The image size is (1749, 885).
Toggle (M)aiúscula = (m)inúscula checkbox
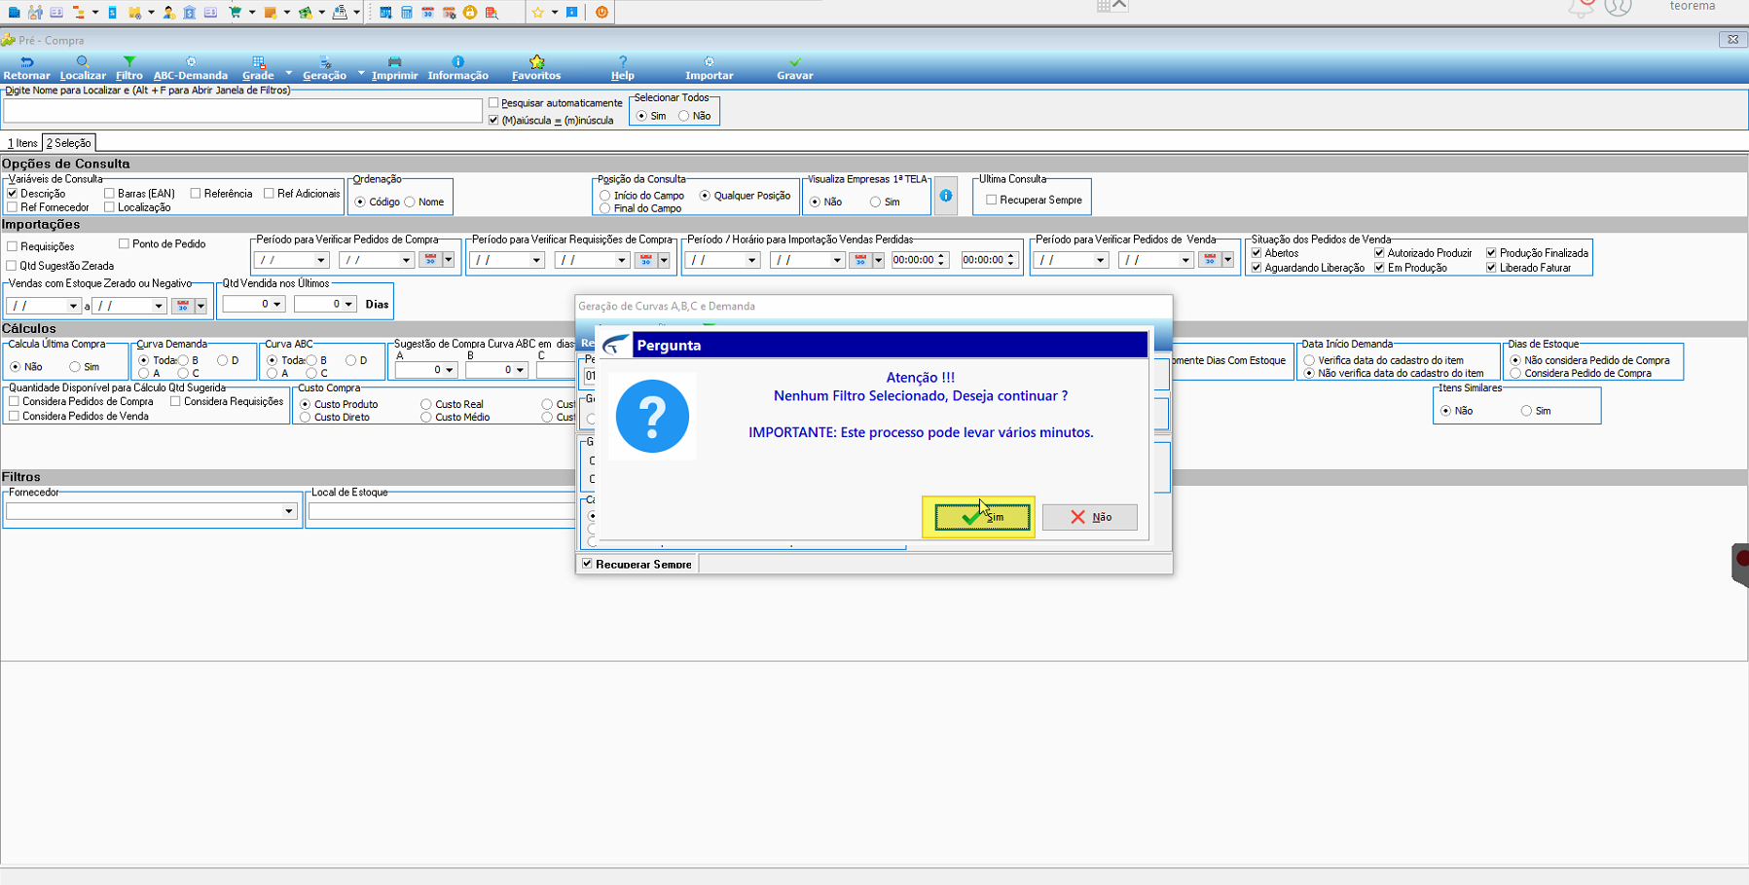click(x=493, y=121)
